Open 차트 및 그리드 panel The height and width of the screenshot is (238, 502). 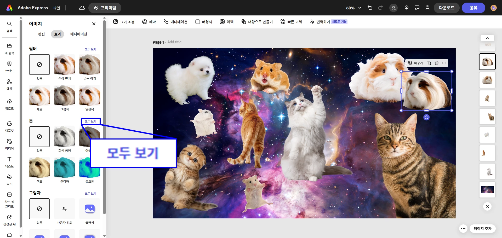[x=9, y=200]
